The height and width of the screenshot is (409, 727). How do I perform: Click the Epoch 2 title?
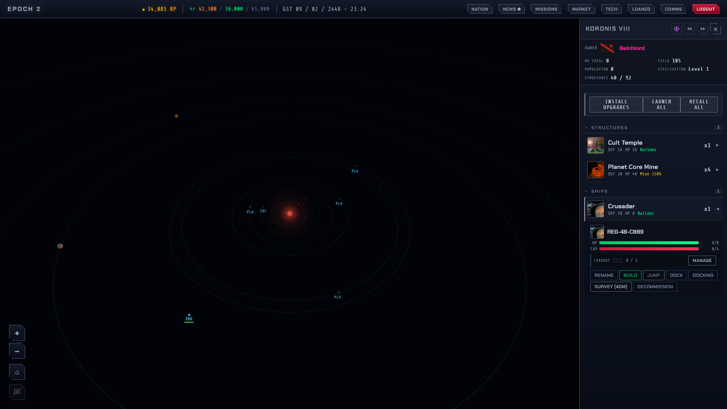click(x=24, y=9)
